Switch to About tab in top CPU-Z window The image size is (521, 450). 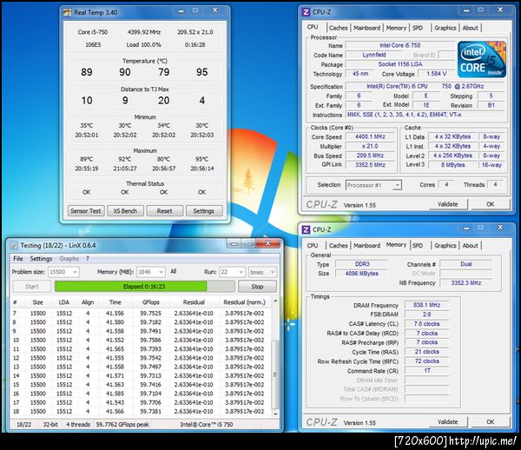point(470,28)
